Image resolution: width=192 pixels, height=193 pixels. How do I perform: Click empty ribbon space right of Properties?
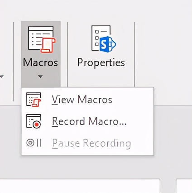pos(163,53)
